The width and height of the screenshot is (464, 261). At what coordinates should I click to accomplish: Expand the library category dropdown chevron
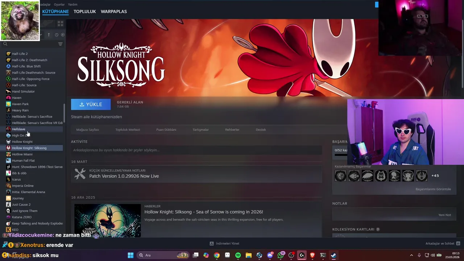41,35
